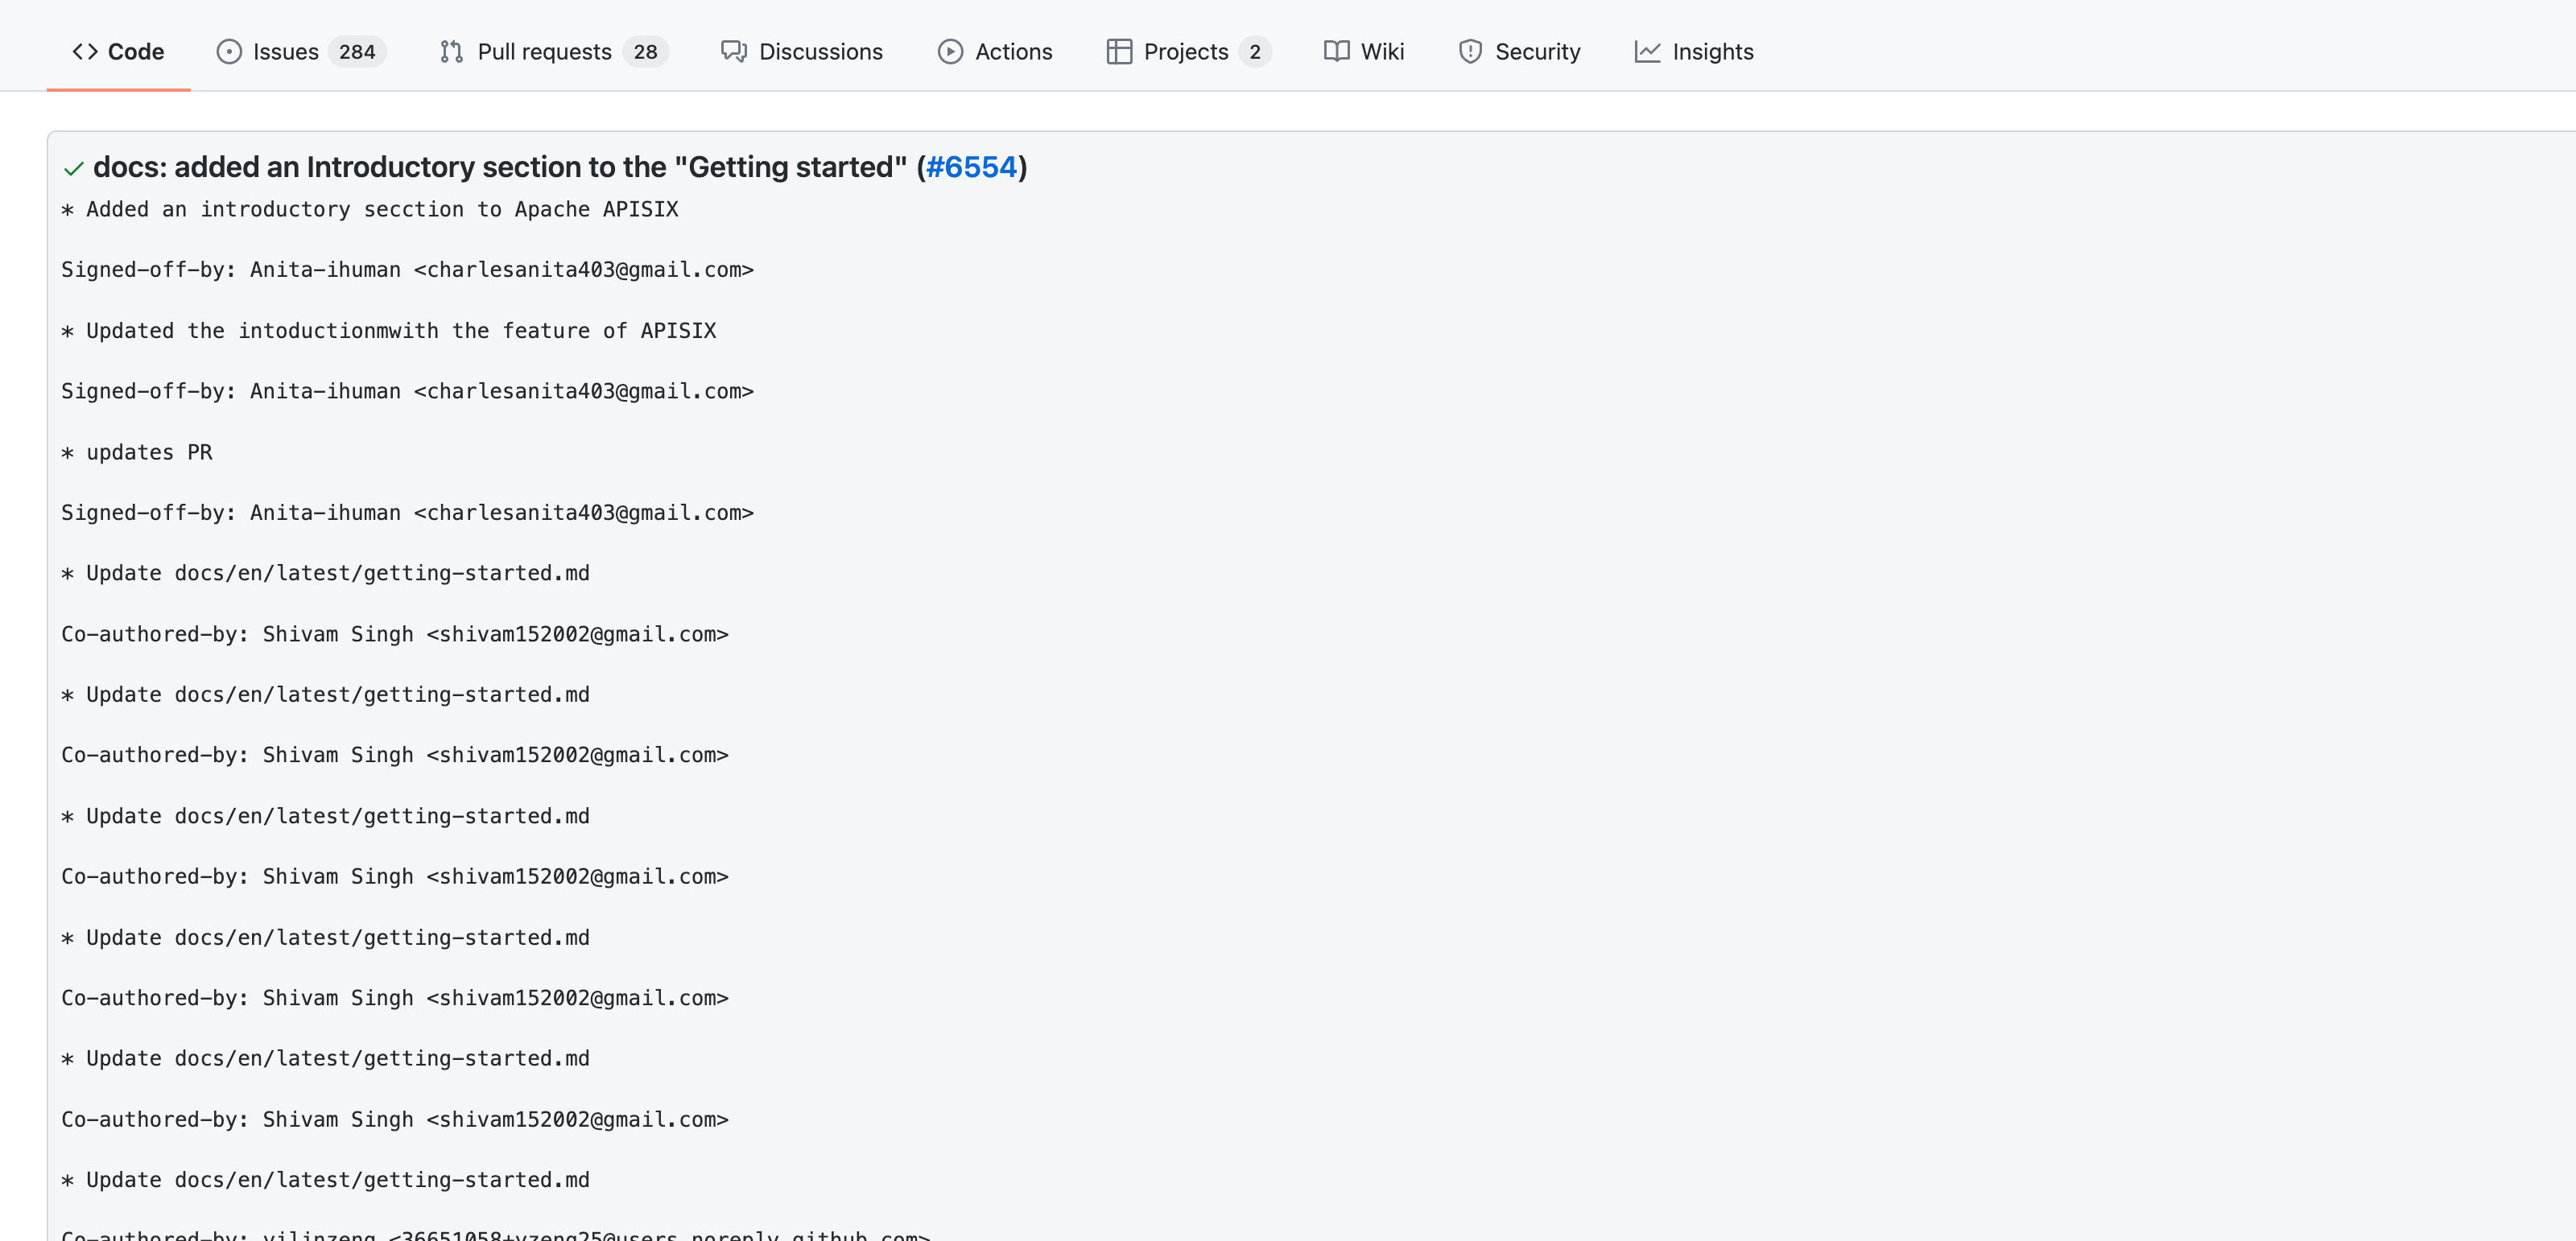The width and height of the screenshot is (2576, 1241).
Task: Click the Projects count badge 2
Action: coord(1254,52)
